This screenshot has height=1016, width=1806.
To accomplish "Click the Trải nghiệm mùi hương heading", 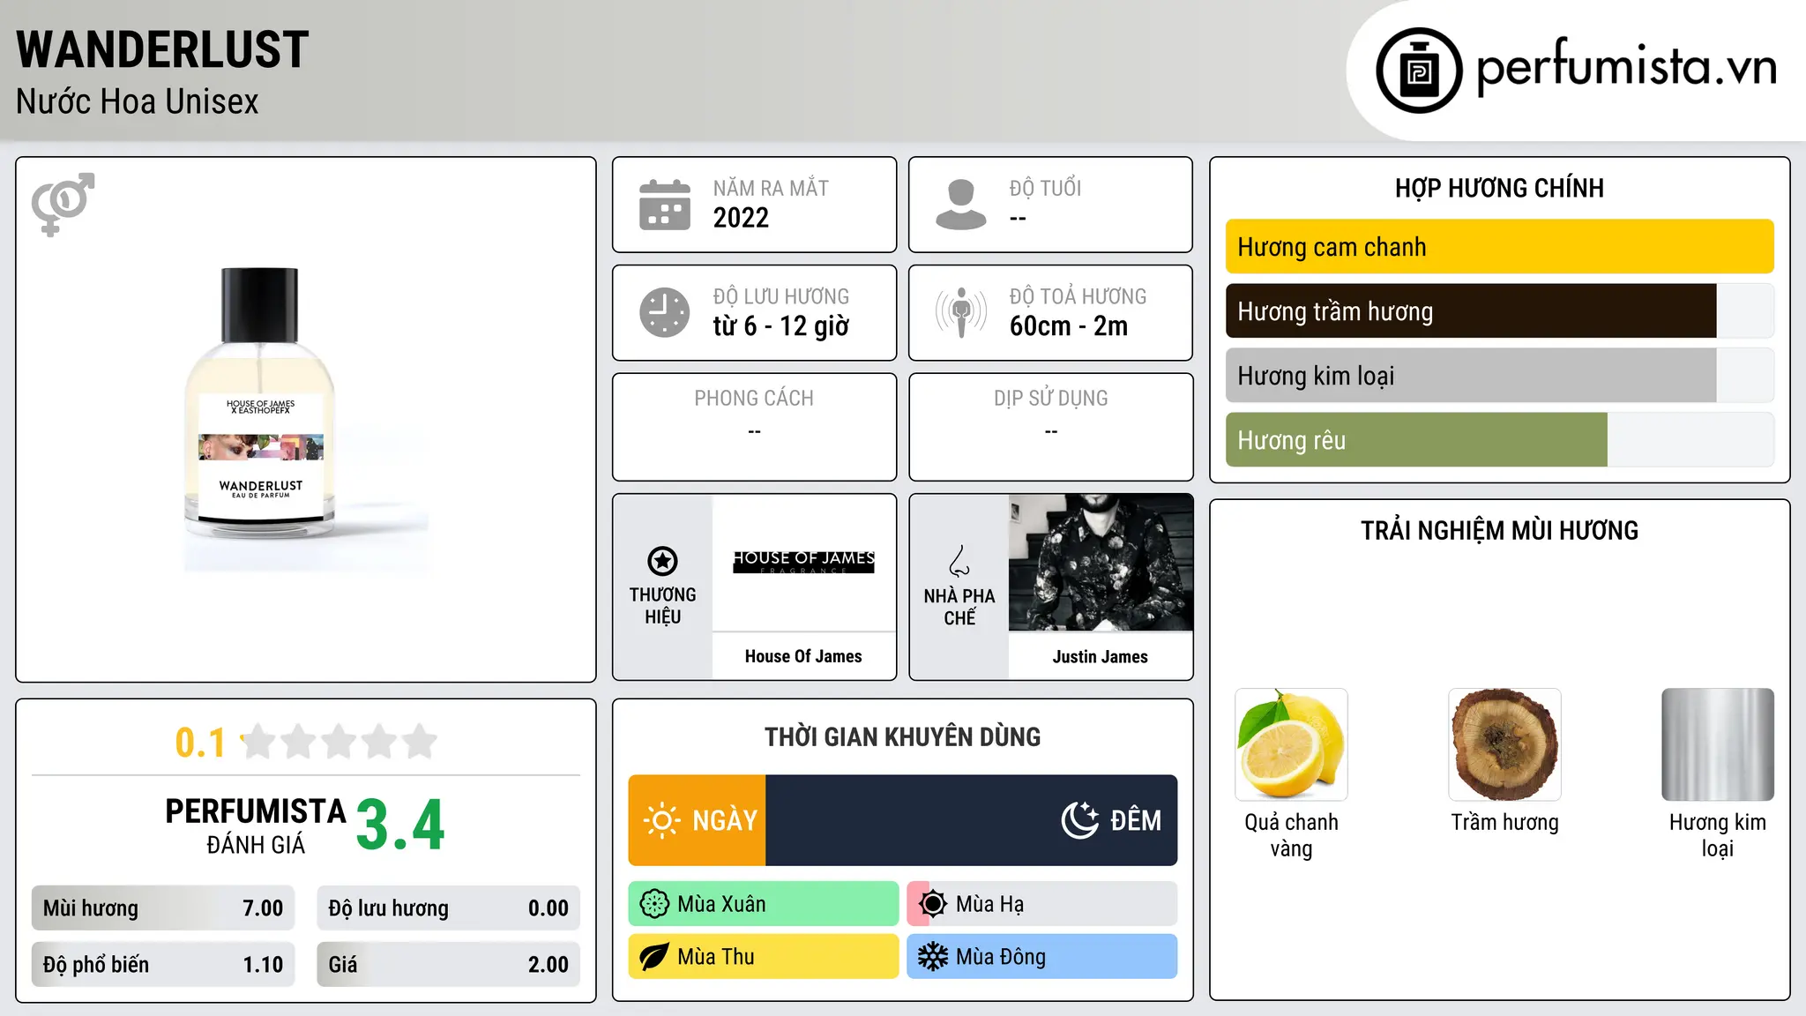I will 1499,530.
